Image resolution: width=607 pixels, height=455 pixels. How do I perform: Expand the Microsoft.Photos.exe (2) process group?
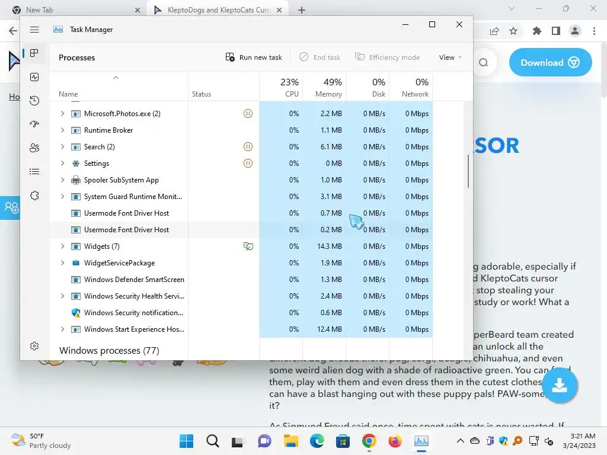click(62, 113)
